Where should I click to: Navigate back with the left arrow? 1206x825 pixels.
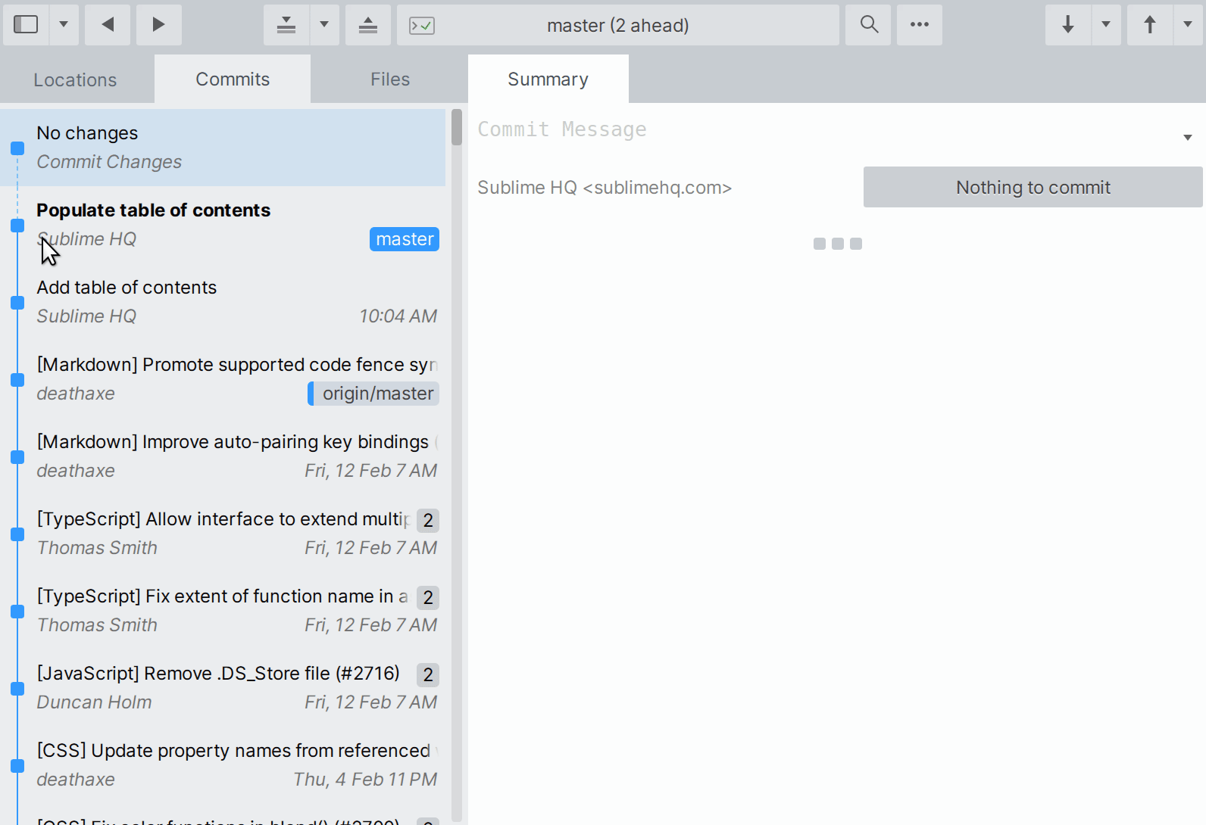pyautogui.click(x=108, y=25)
